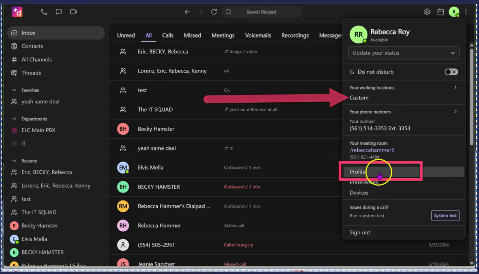Click the refresh reload icon
Viewport: 479px width, 274px height.
pyautogui.click(x=214, y=12)
